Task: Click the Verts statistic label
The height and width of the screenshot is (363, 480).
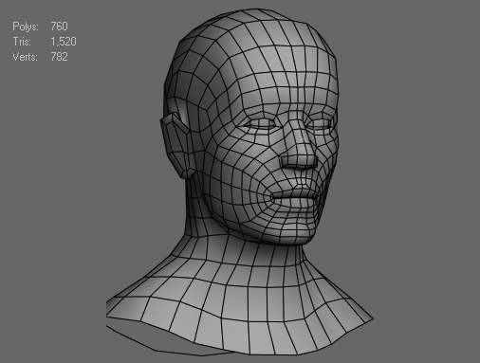Action: (x=25, y=57)
